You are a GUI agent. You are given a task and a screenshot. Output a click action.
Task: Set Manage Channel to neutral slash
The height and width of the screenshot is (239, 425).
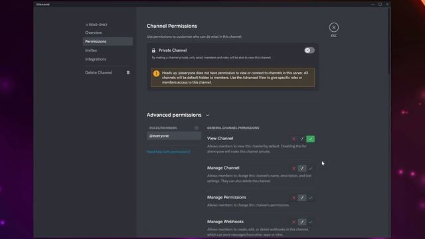302,168
